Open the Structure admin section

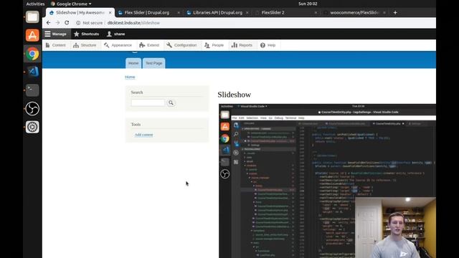[x=85, y=45]
